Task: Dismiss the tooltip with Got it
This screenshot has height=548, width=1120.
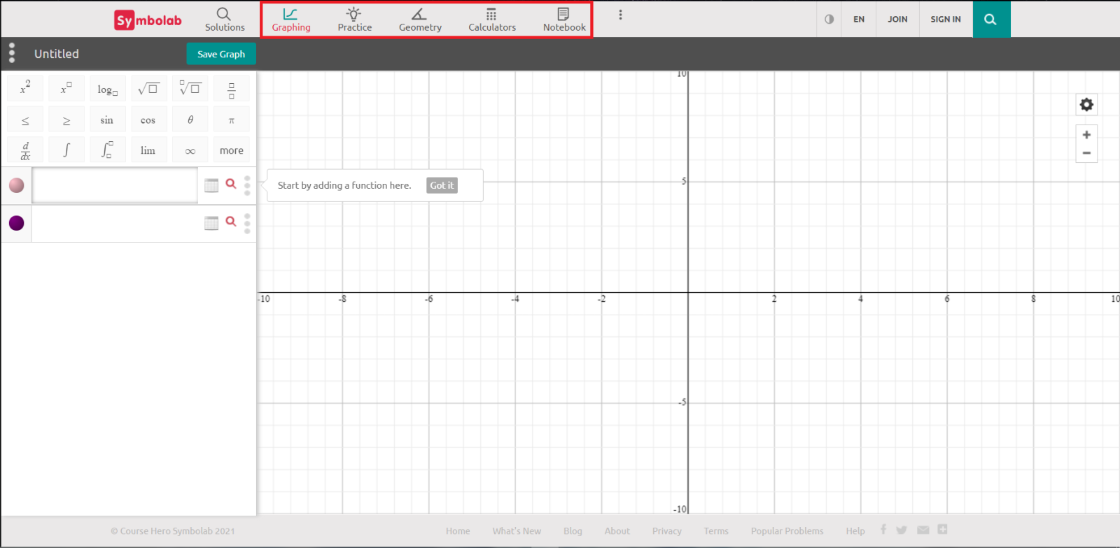Action: pos(442,185)
